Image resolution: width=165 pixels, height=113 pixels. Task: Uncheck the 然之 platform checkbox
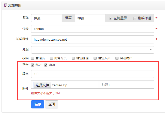(33, 65)
